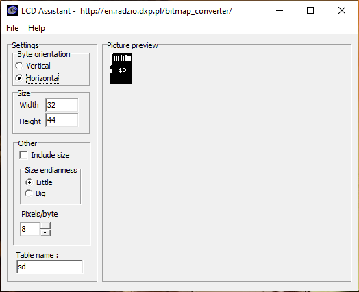This screenshot has height=292, width=359.
Task: Increase Pixels/byte with the up arrow
Action: tap(45, 226)
